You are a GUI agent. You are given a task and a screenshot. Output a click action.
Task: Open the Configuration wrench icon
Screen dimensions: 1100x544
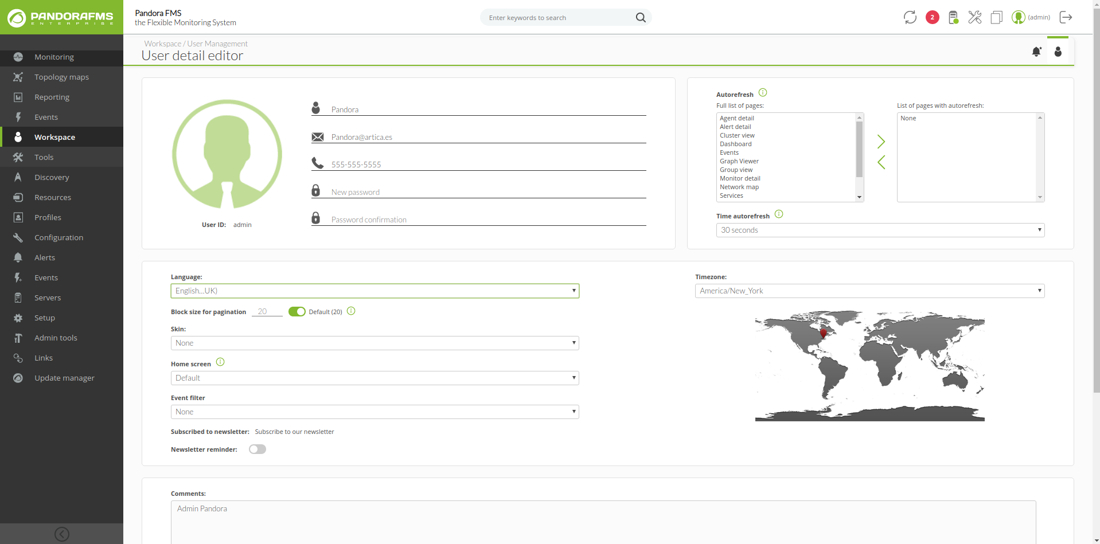click(x=18, y=237)
